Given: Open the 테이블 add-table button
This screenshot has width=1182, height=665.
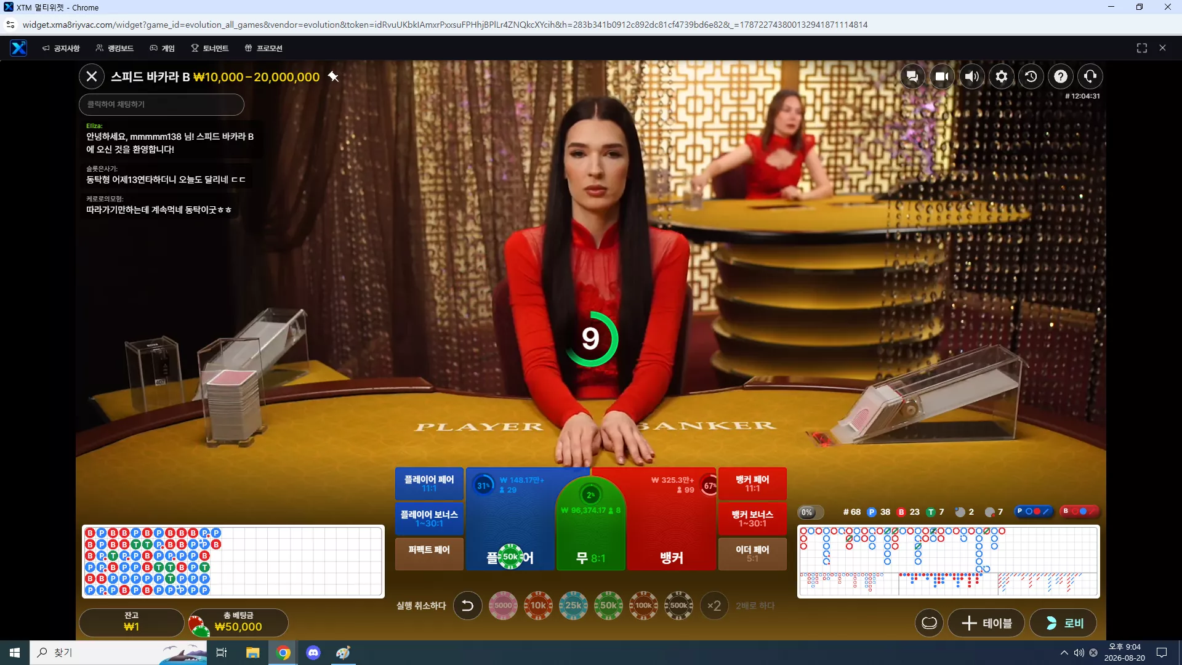Looking at the screenshot, I should (986, 623).
